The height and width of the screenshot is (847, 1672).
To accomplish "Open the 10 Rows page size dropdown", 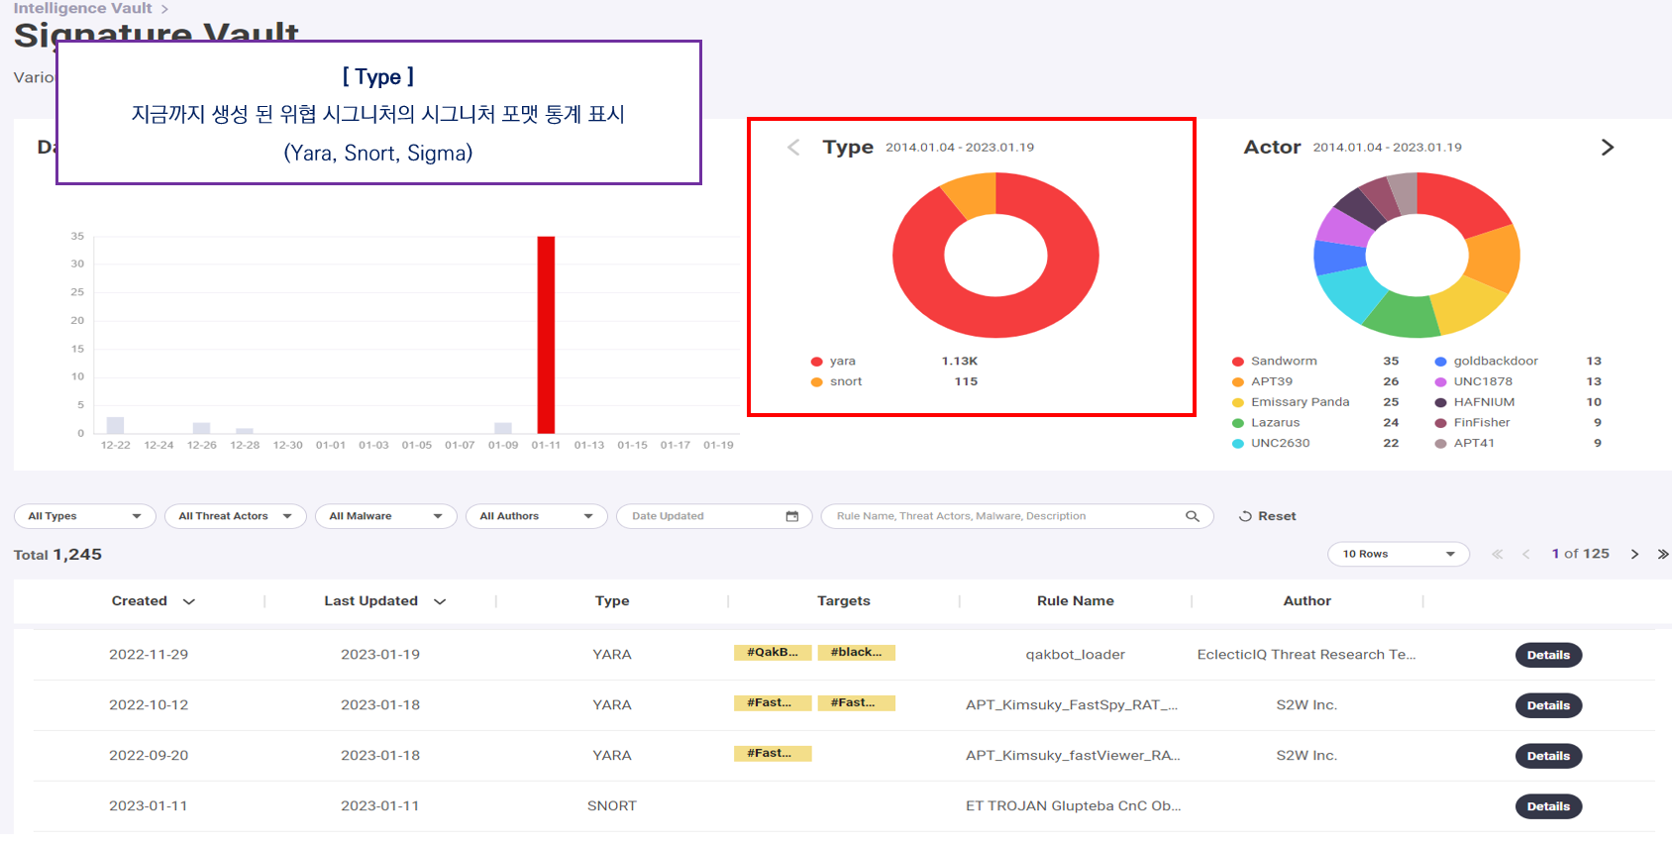I will pyautogui.click(x=1398, y=554).
